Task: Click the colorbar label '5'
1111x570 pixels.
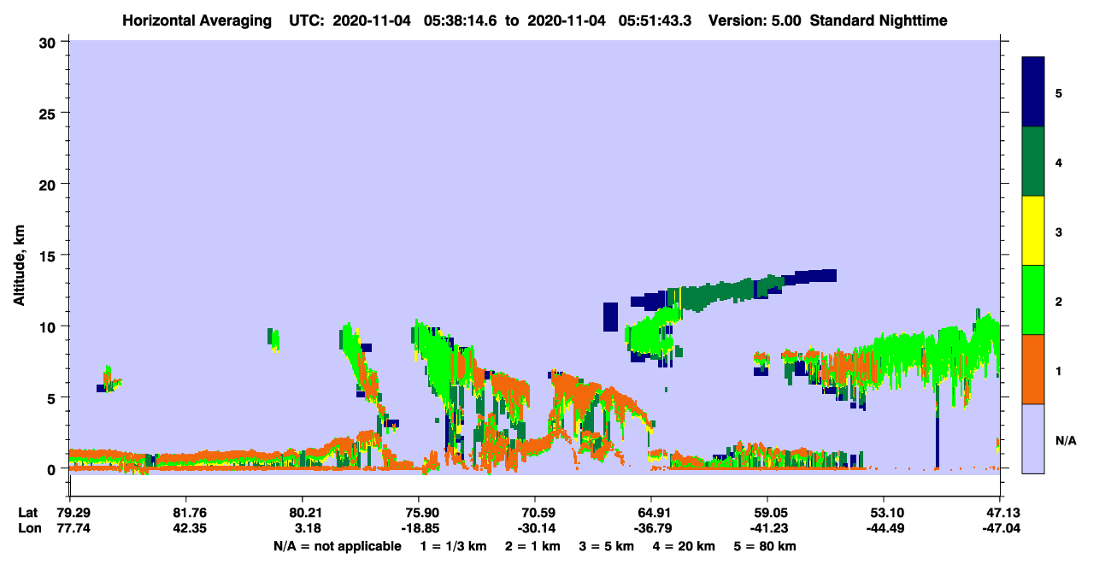Action: (1059, 92)
